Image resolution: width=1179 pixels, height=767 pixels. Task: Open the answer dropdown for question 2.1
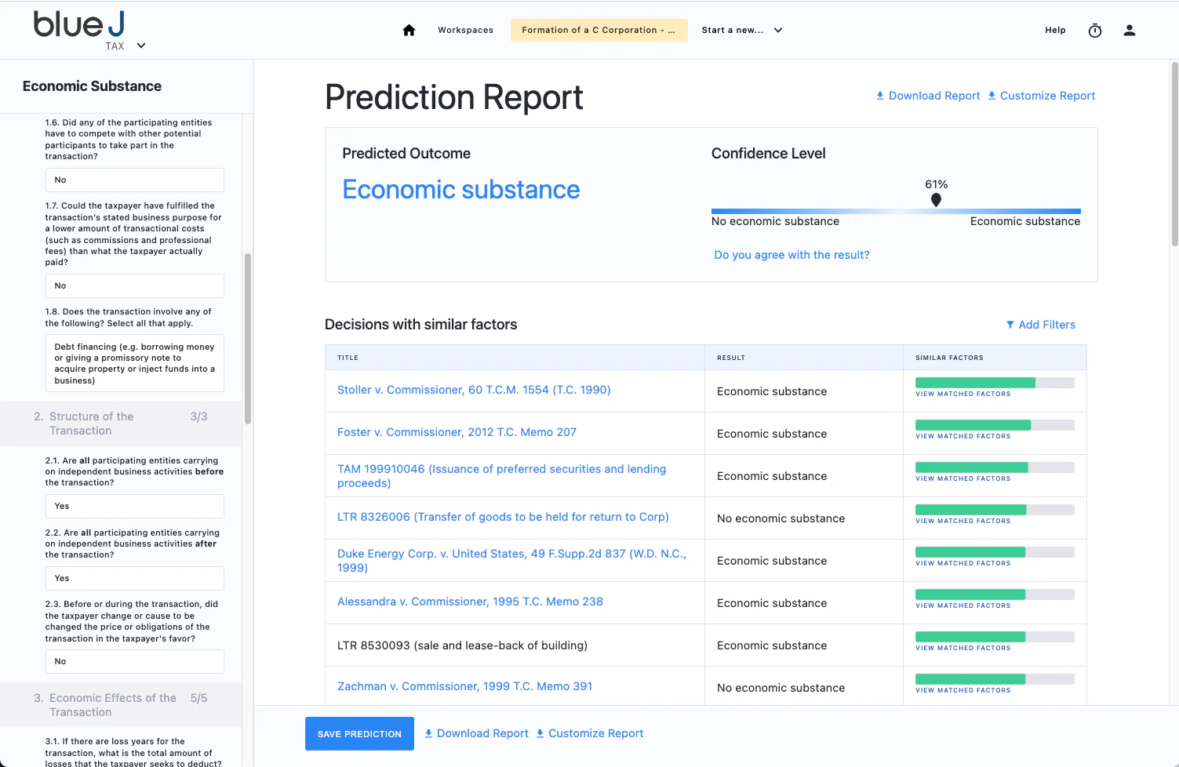(134, 506)
